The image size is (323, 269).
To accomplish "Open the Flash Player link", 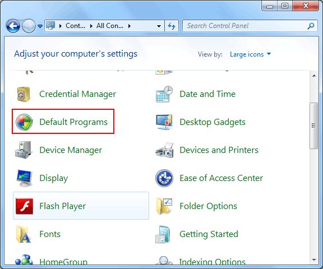I will [63, 206].
